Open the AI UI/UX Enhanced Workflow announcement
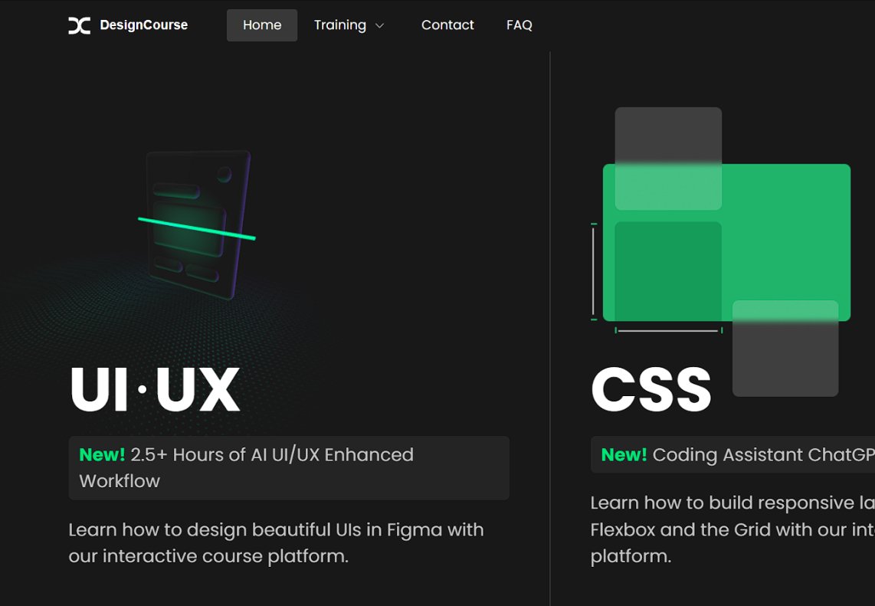This screenshot has height=606, width=875. [x=289, y=467]
